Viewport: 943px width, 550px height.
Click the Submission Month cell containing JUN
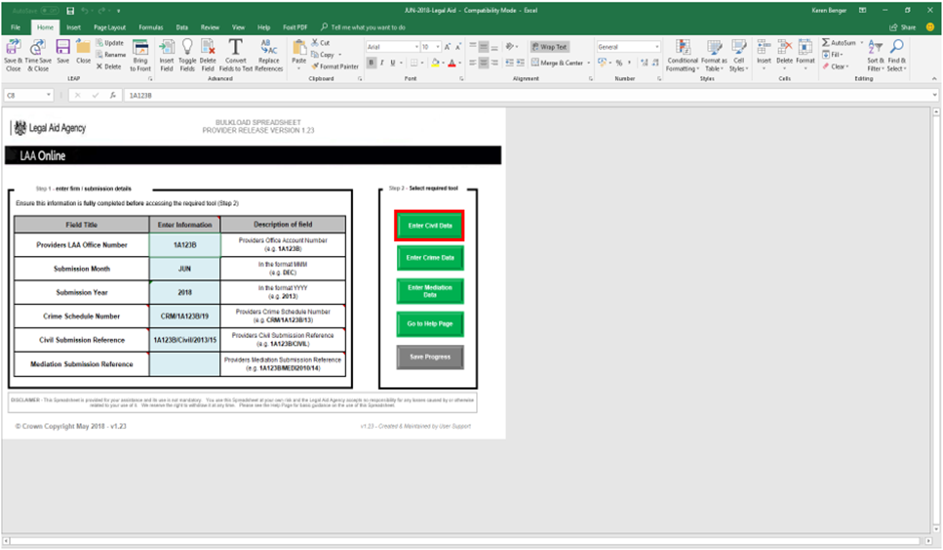[x=184, y=269]
